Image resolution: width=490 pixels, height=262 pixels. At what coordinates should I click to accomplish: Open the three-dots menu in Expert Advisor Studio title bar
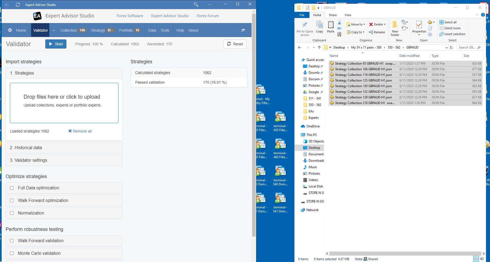(210, 5)
